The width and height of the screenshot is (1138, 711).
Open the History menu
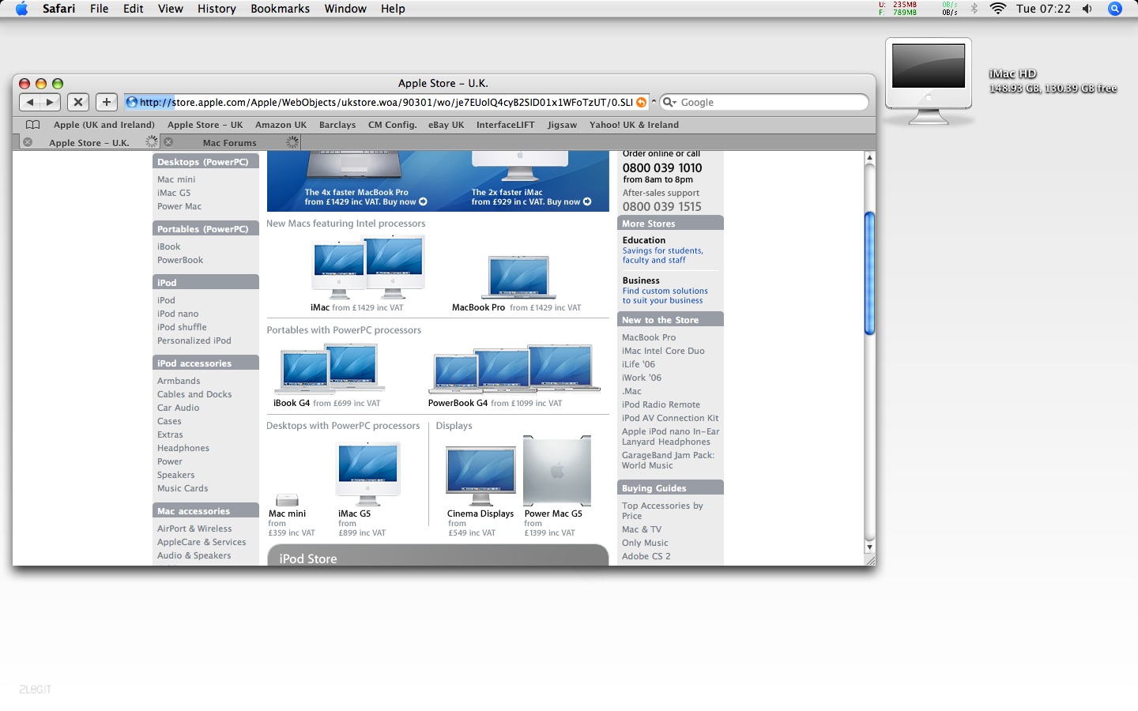pyautogui.click(x=217, y=9)
